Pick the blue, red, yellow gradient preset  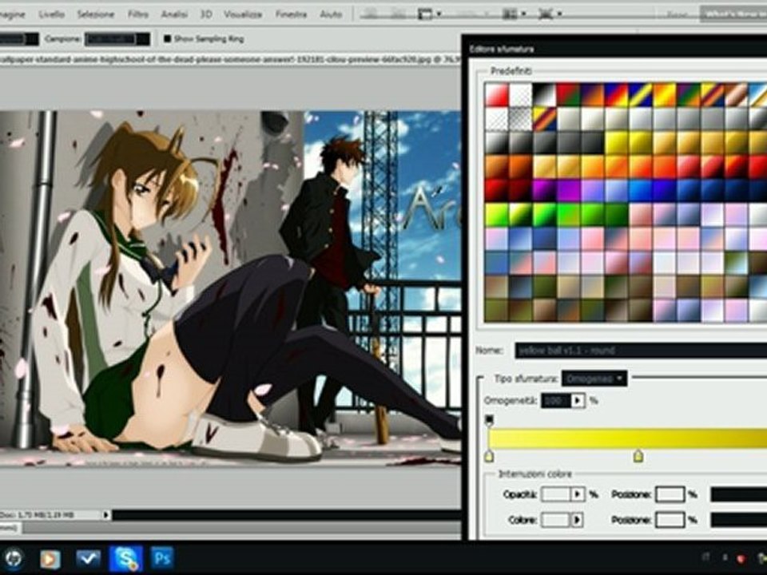tap(616, 94)
